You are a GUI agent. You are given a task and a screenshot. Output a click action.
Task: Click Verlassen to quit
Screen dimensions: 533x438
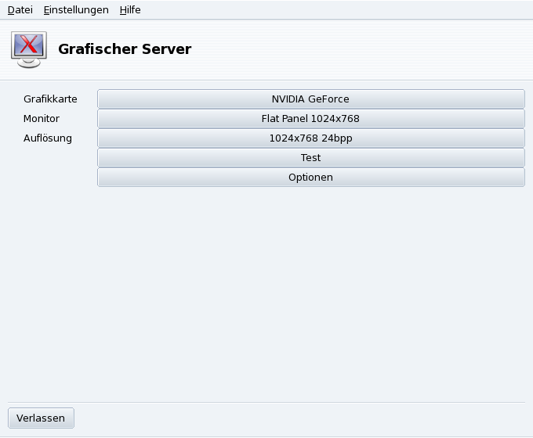[x=41, y=418]
